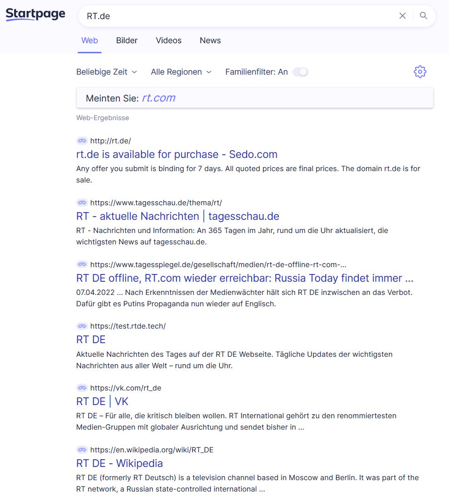This screenshot has width=449, height=502.
Task: Clear the search query with the X icon
Action: 402,15
